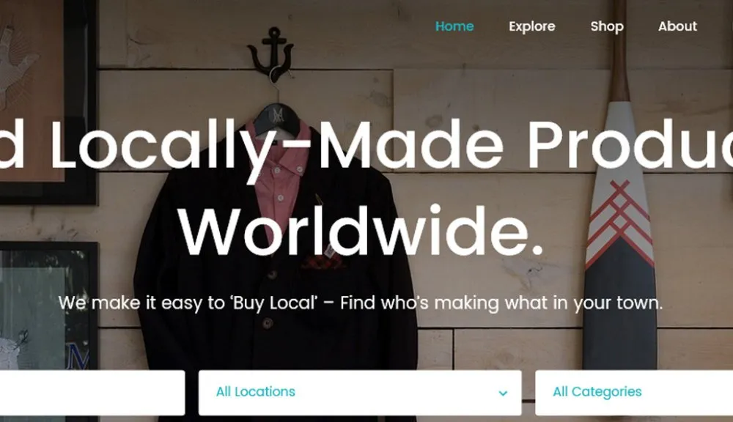Focus the blank keyword search field

tap(92, 393)
